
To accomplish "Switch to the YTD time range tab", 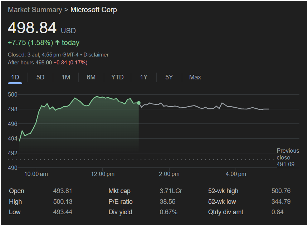I will (117, 77).
